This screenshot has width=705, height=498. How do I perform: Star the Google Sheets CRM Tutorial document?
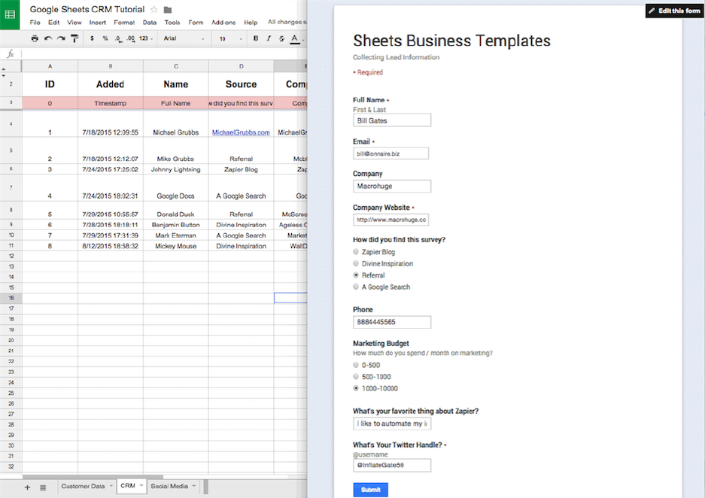tap(153, 10)
